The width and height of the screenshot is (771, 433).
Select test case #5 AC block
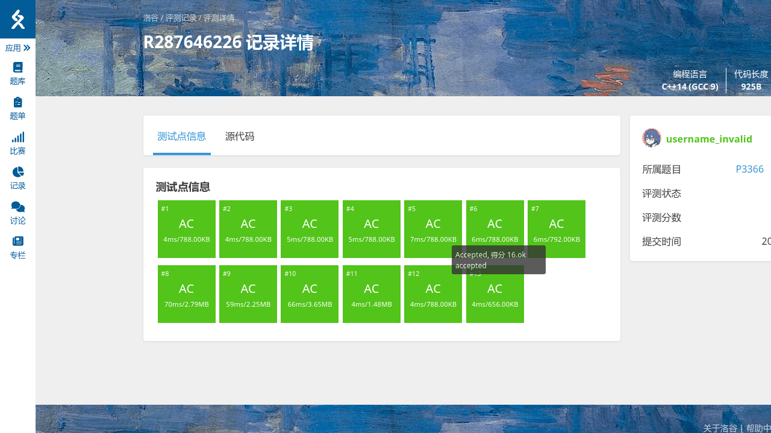[433, 229]
